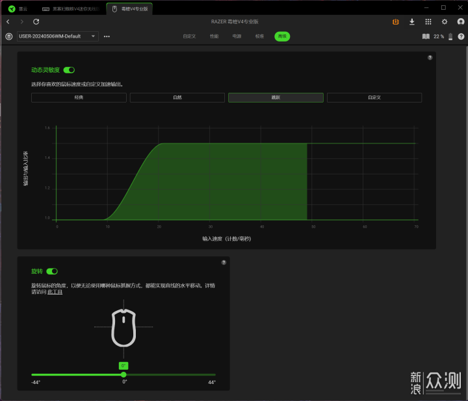Open the user account avatar icon
The image size is (468, 401).
pos(461,22)
